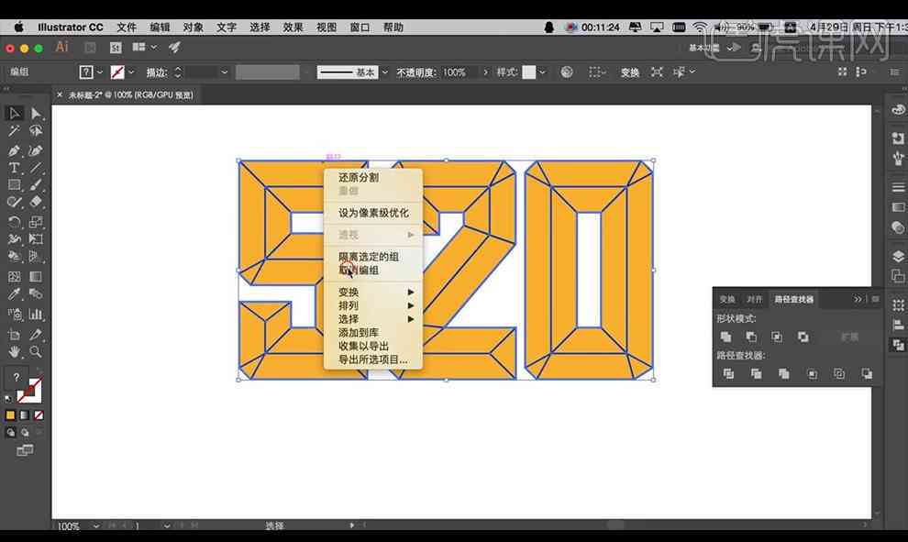
Task: Open the stroke weight dropdown
Action: (224, 72)
